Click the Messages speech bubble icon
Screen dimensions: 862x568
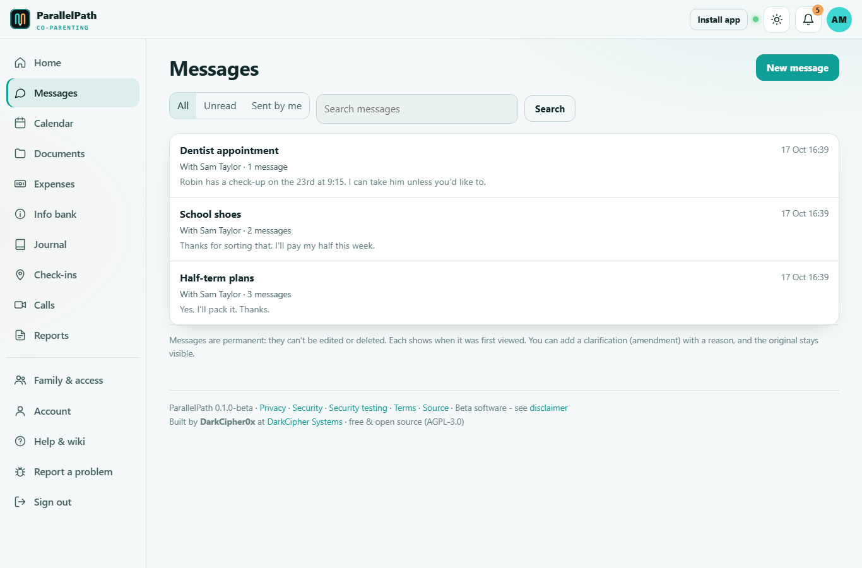coord(20,93)
